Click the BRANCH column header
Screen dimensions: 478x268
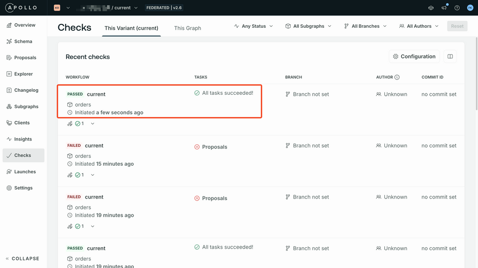[x=294, y=77]
